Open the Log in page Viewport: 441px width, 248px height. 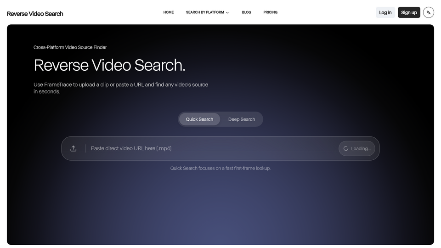click(x=385, y=12)
